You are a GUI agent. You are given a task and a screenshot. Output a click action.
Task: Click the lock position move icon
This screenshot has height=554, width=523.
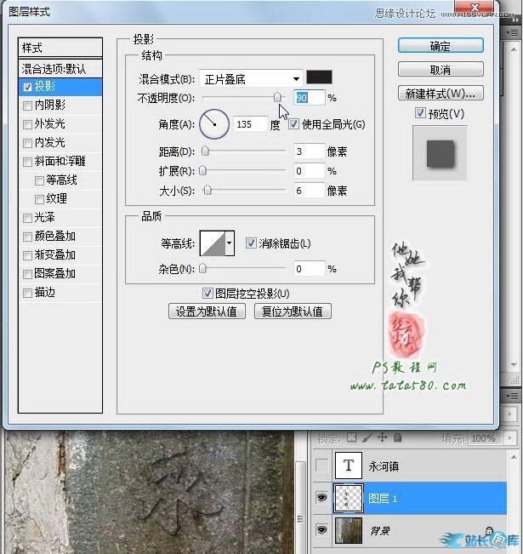click(382, 438)
